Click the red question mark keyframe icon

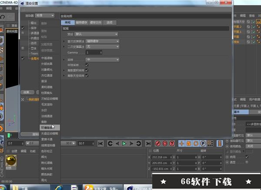pyautogui.click(x=172, y=143)
